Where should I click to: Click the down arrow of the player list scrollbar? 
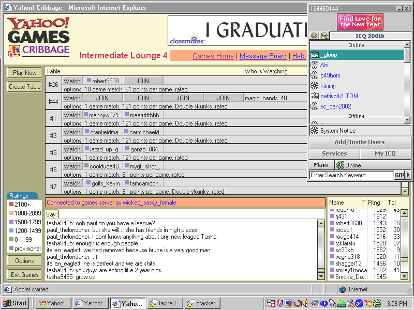pyautogui.click(x=404, y=276)
